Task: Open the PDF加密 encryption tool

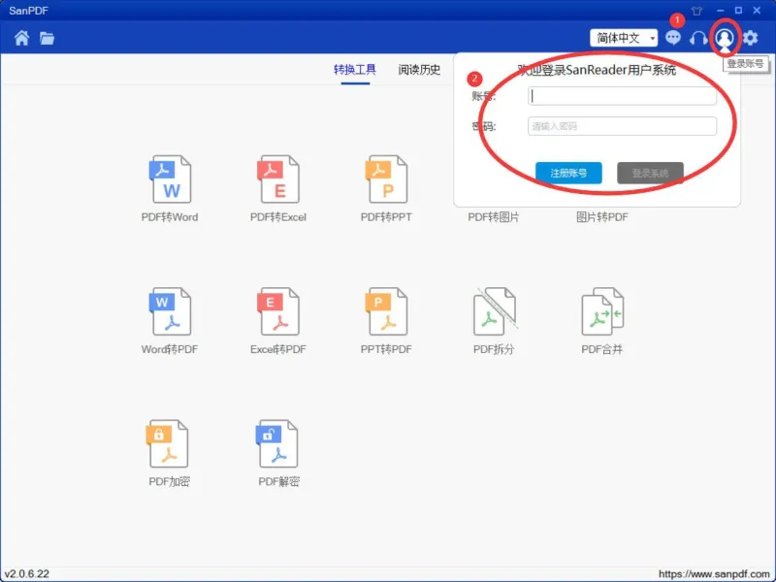Action: click(169, 453)
